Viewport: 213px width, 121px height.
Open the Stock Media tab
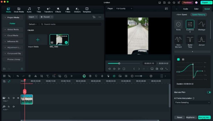pyautogui.click(x=19, y=10)
